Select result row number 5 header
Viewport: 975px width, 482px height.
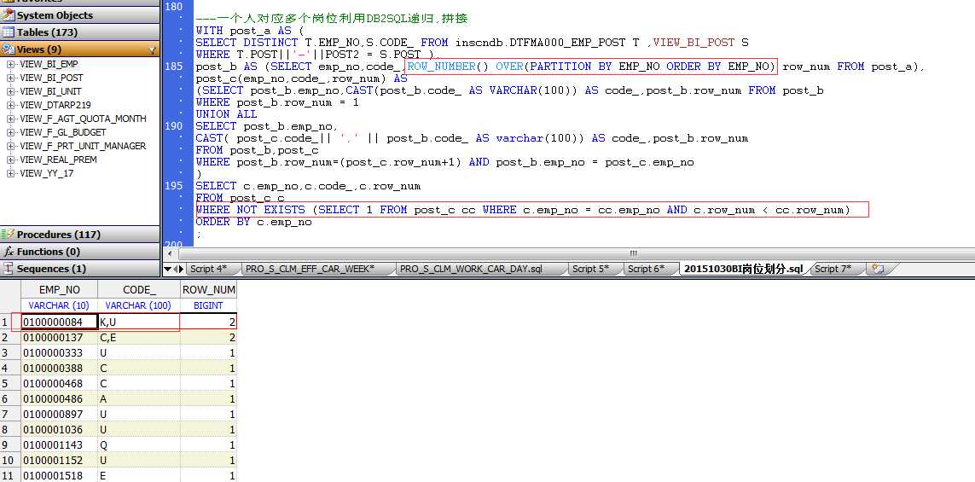(x=10, y=383)
